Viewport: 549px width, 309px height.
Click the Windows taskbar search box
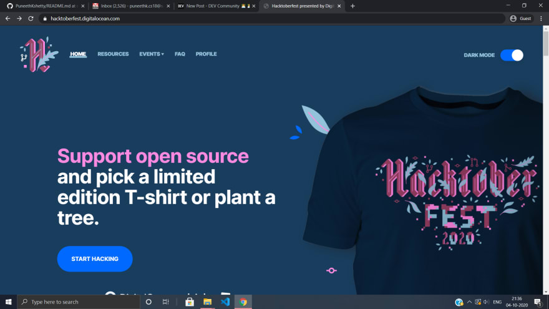(x=79, y=302)
